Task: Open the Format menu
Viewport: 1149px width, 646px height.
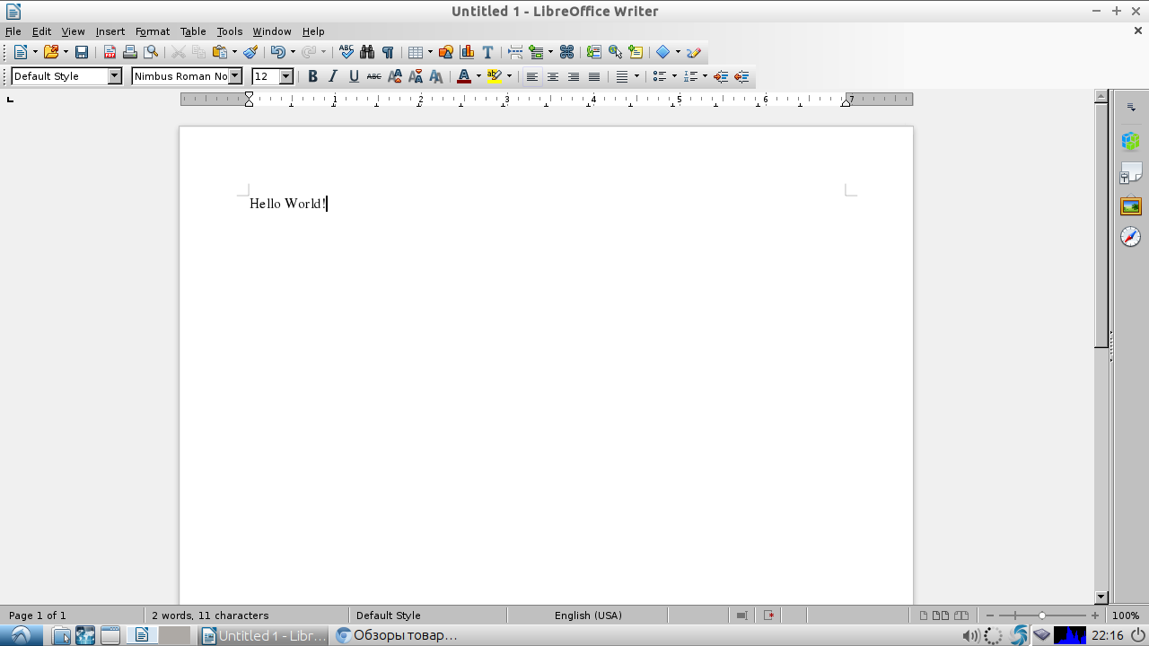Action: 153,31
